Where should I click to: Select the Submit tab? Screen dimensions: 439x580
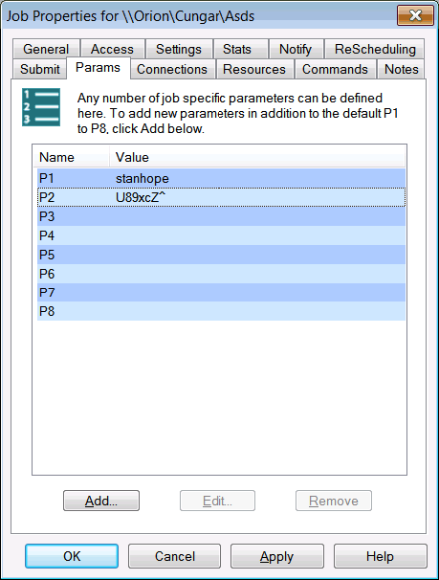coord(40,69)
